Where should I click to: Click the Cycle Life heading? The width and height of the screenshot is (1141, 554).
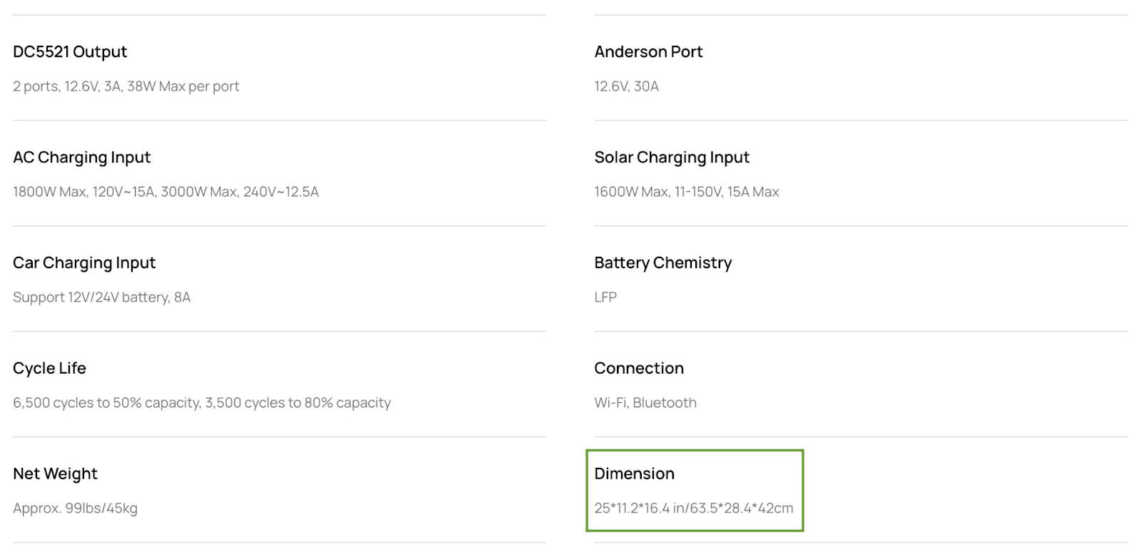tap(49, 369)
